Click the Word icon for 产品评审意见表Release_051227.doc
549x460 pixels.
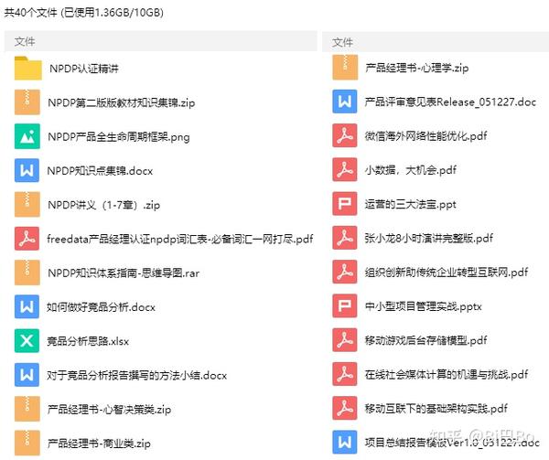(345, 102)
